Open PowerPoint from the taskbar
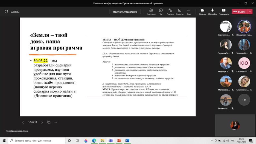 pos(119,140)
